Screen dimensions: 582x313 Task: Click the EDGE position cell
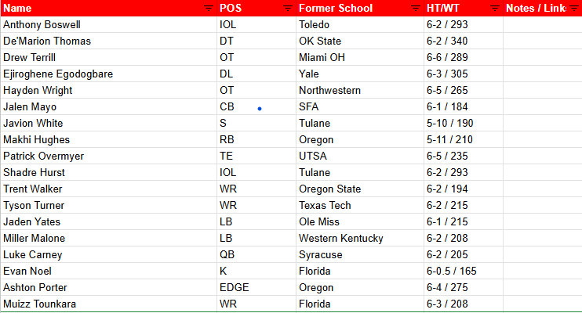tap(235, 287)
